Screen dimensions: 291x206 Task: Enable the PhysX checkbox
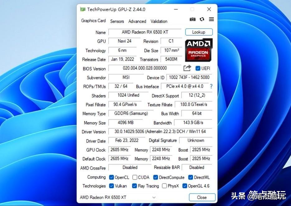click(164, 186)
